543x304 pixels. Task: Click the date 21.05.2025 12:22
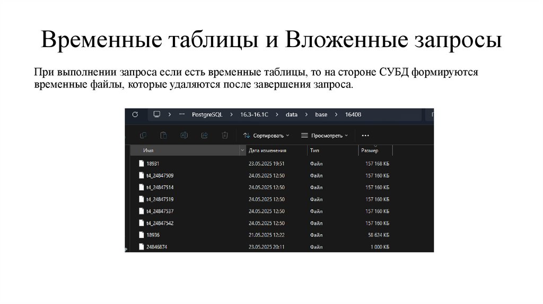click(266, 235)
